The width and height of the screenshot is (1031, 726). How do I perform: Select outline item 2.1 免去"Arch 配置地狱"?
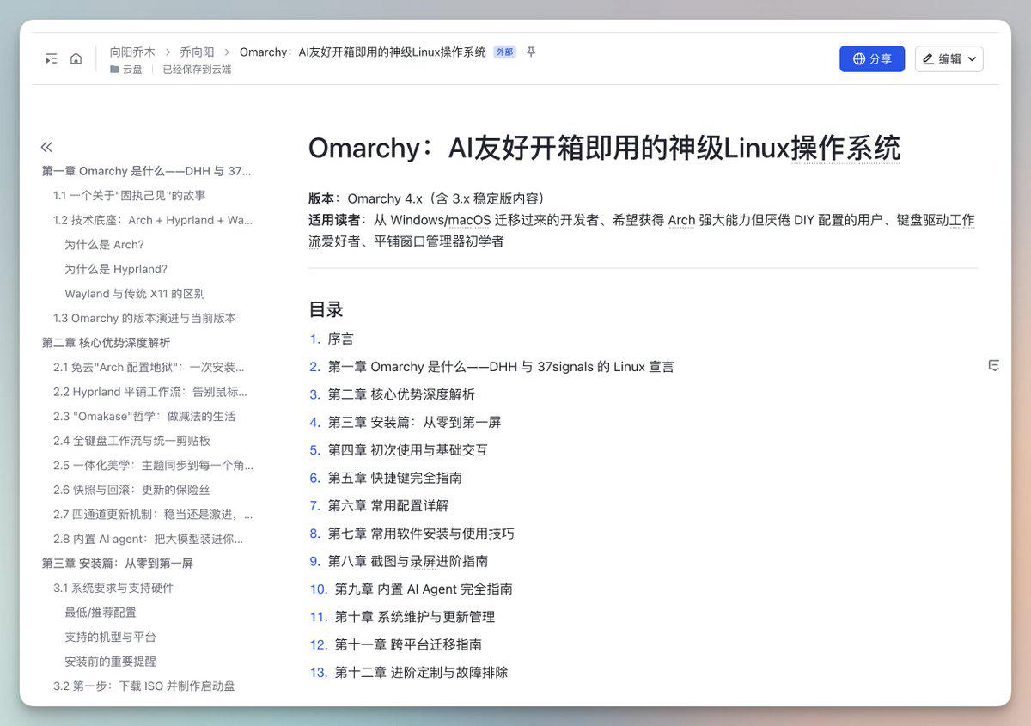coord(149,367)
